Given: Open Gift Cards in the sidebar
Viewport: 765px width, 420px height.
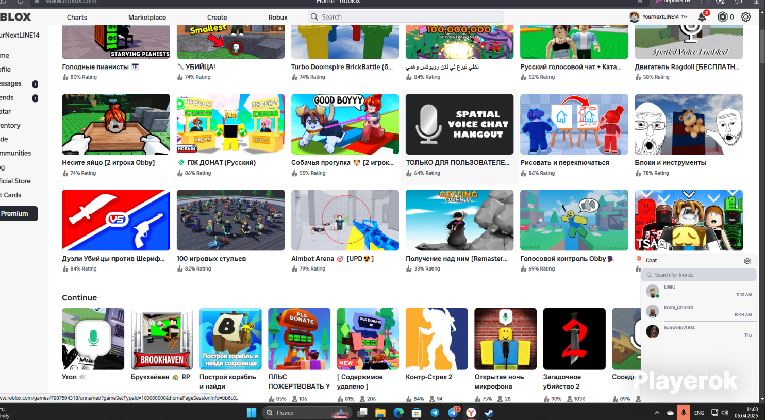Looking at the screenshot, I should (11, 195).
